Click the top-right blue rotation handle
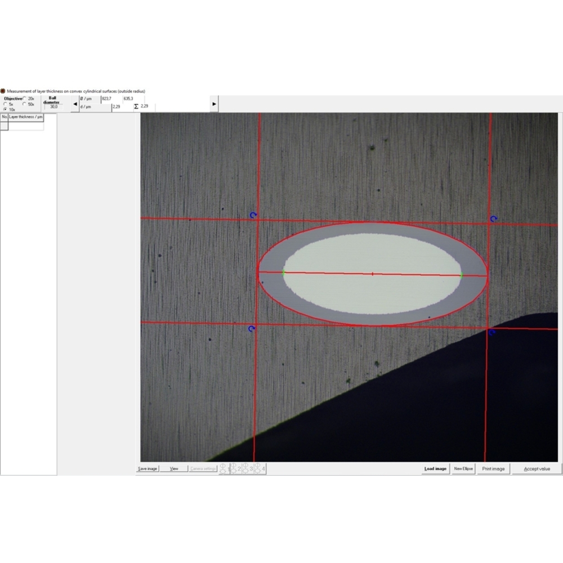The width and height of the screenshot is (563, 563). (x=494, y=218)
